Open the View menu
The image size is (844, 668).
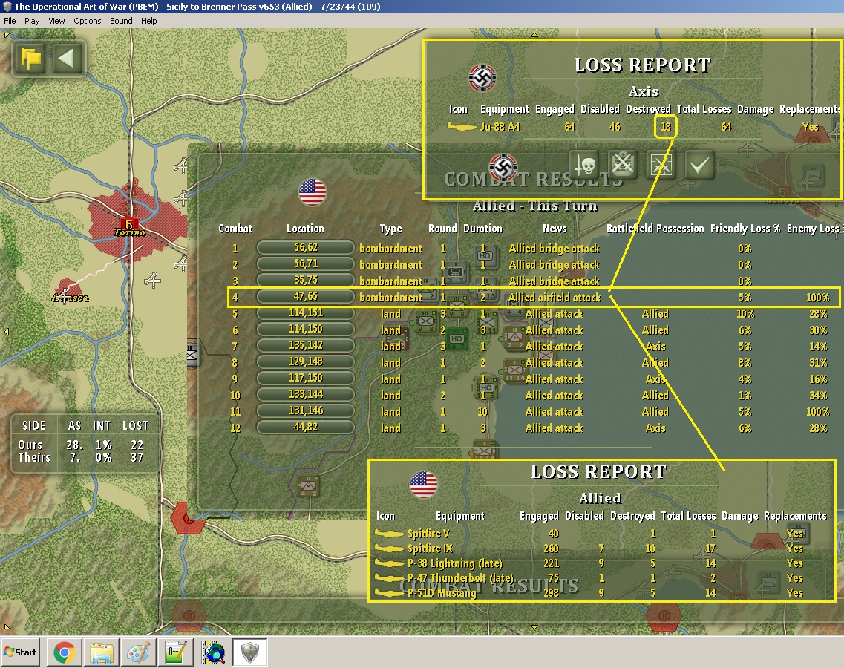56,21
